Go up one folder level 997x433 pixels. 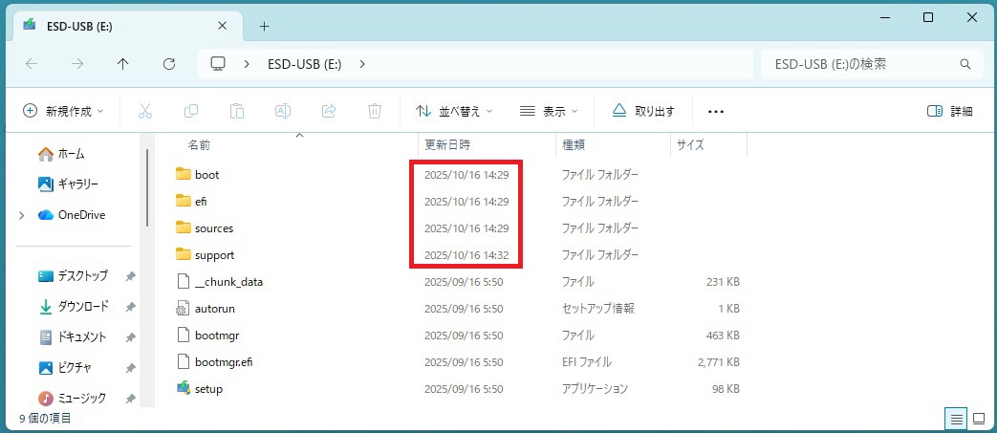pyautogui.click(x=123, y=64)
